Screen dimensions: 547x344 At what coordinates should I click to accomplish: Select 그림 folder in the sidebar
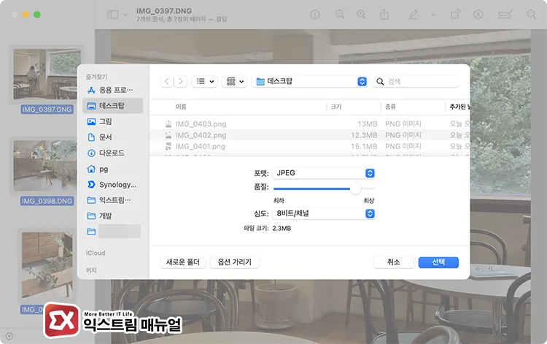[112, 121]
